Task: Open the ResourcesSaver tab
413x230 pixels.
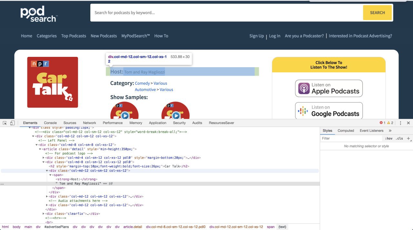Action: coord(221,123)
